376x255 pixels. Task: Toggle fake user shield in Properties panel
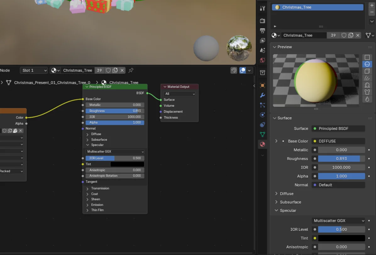click(x=344, y=36)
